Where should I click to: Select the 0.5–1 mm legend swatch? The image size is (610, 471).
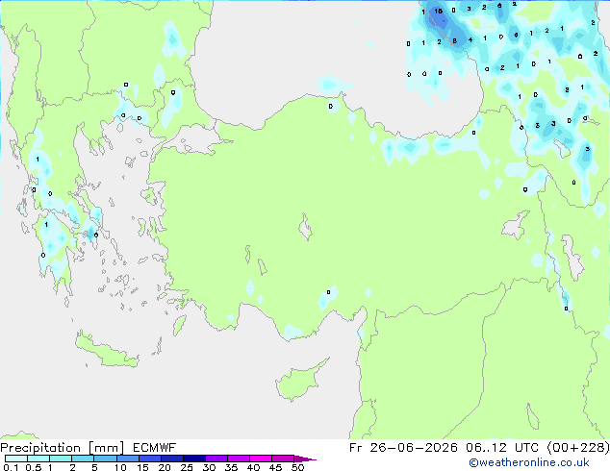(38, 459)
